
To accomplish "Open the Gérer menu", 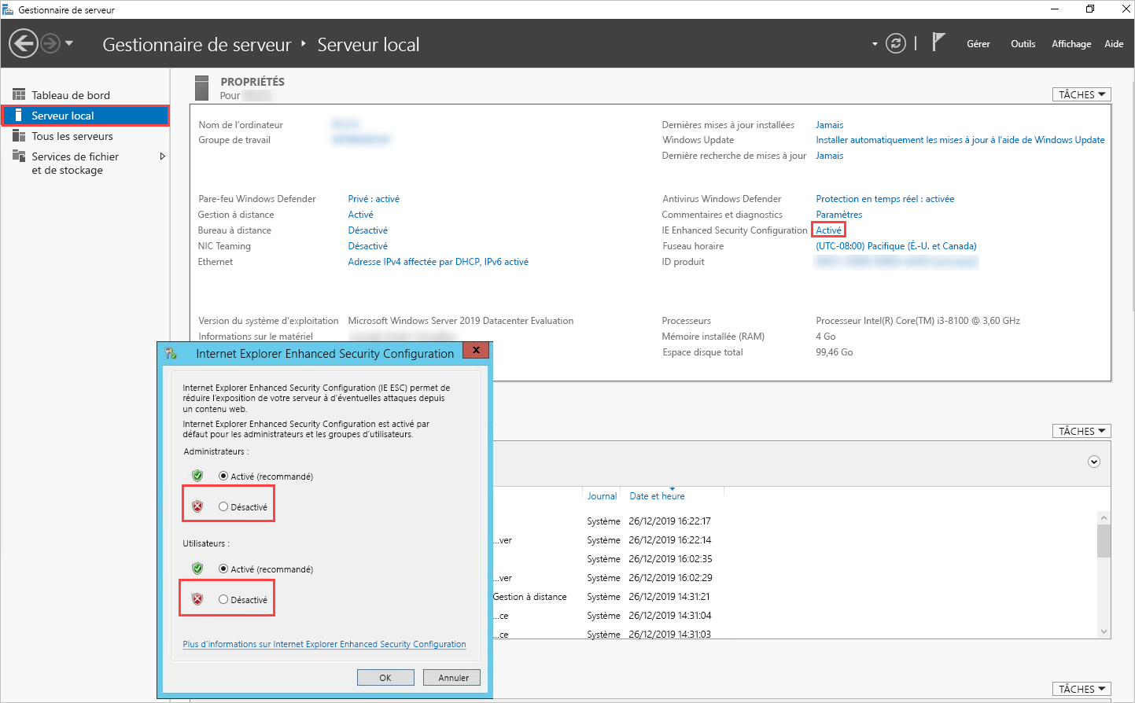I will tap(978, 44).
